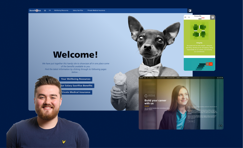This screenshot has height=148, width=243.
Task: Click the previous arrow on the careers page
Action: click(219, 126)
